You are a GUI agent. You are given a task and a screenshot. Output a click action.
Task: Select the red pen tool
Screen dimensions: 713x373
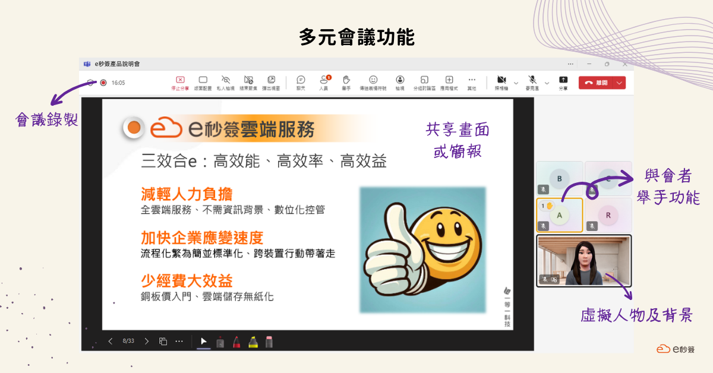pyautogui.click(x=236, y=342)
